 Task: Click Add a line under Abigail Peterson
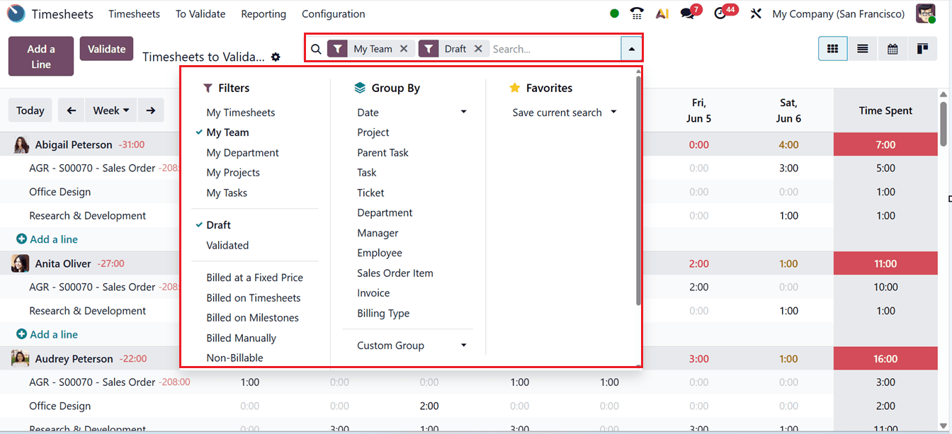coord(47,239)
